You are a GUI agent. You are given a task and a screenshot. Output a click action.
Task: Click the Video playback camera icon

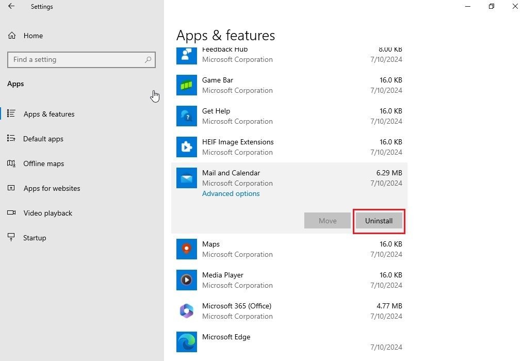(x=11, y=212)
